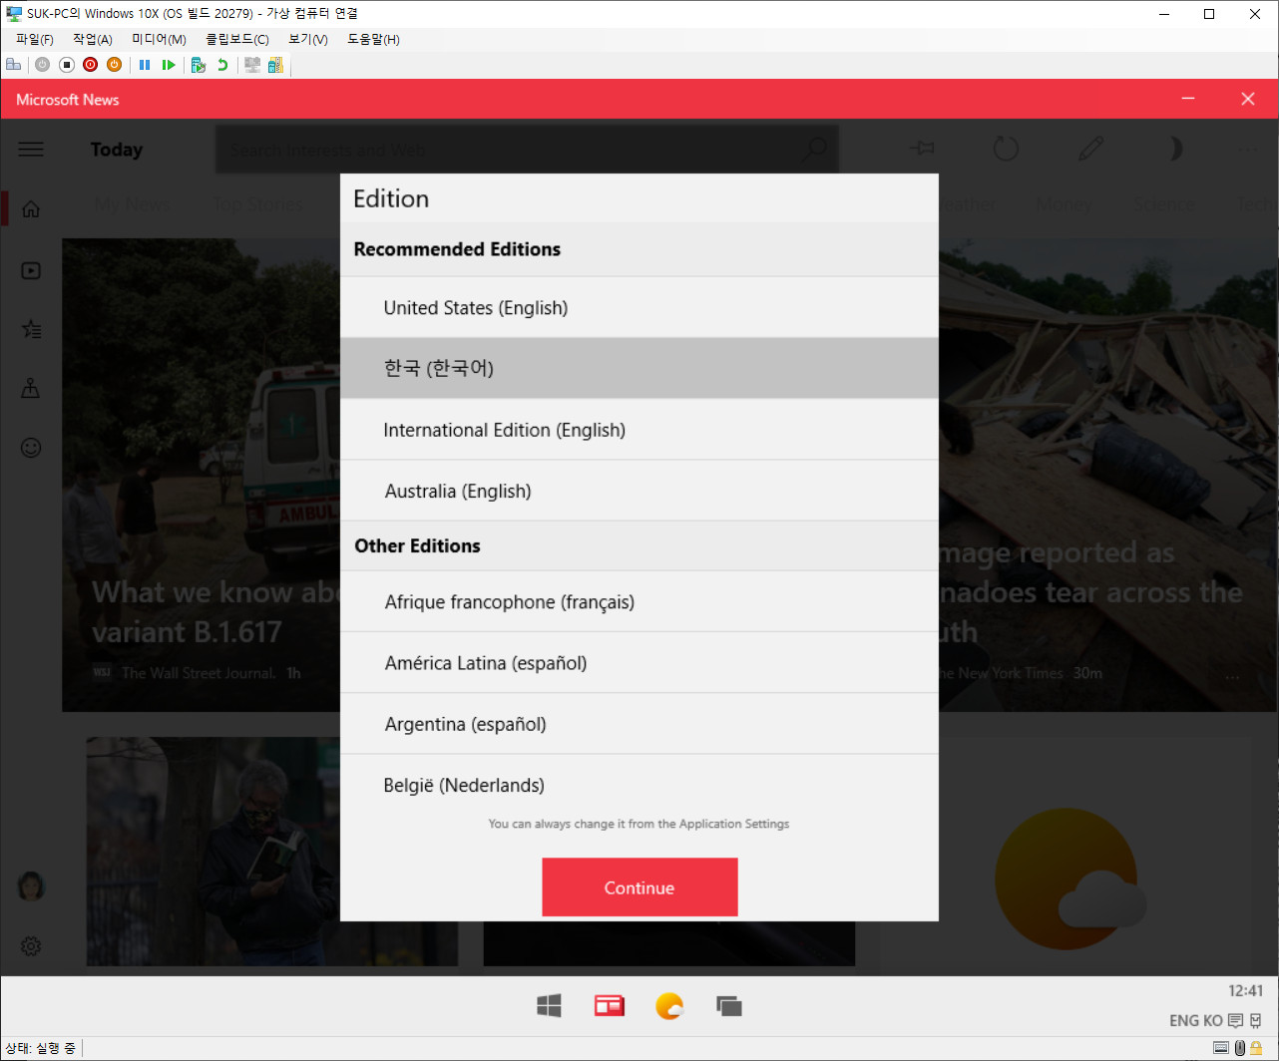The image size is (1279, 1061).
Task: Select América Latina (español) edition
Action: pyautogui.click(x=639, y=663)
